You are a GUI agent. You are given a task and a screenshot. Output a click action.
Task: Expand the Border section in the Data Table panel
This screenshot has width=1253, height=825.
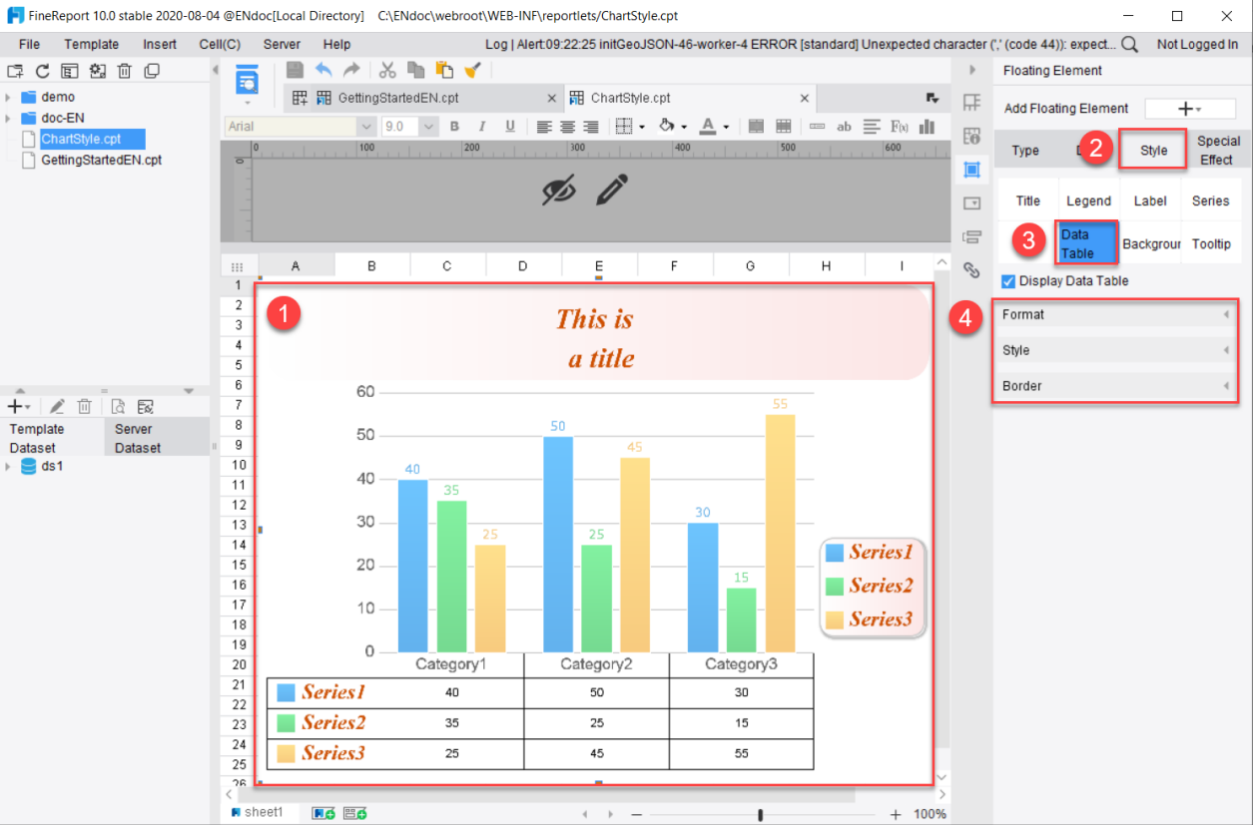[1114, 386]
